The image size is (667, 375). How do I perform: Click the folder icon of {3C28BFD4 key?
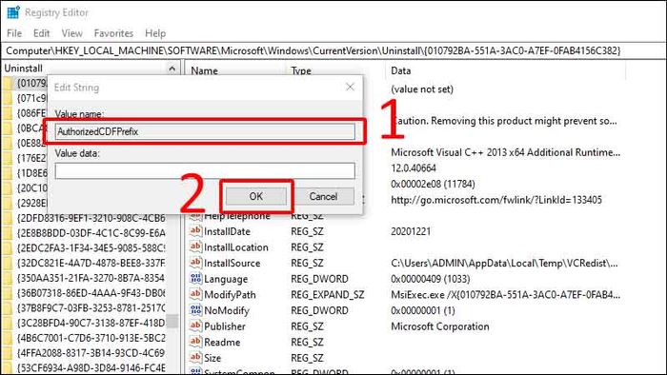[8, 323]
